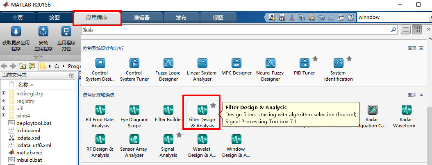Screen dimensions: 432x165
Task: Click the save icon in quick access toolbar
Action: click(x=282, y=17)
